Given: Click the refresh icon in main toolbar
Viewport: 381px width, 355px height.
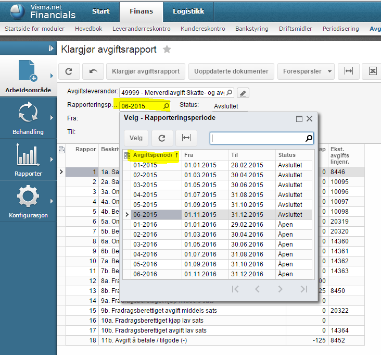Looking at the screenshot, I should click(x=69, y=71).
